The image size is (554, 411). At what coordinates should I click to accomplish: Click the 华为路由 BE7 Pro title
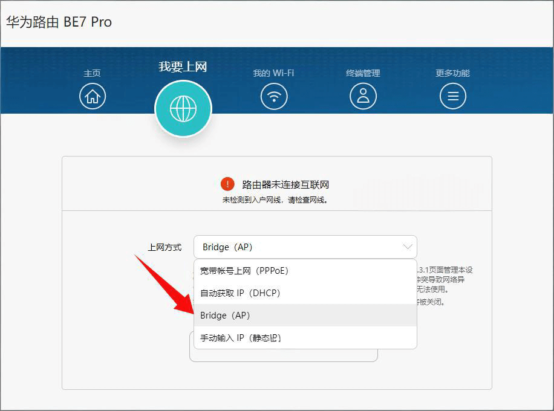point(59,22)
